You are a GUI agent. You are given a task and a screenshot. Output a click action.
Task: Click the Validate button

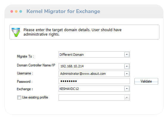tap(146, 81)
